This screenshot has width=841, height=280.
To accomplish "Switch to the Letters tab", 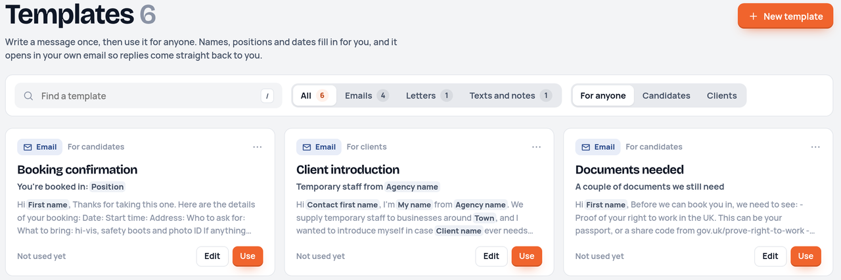I will (x=429, y=96).
